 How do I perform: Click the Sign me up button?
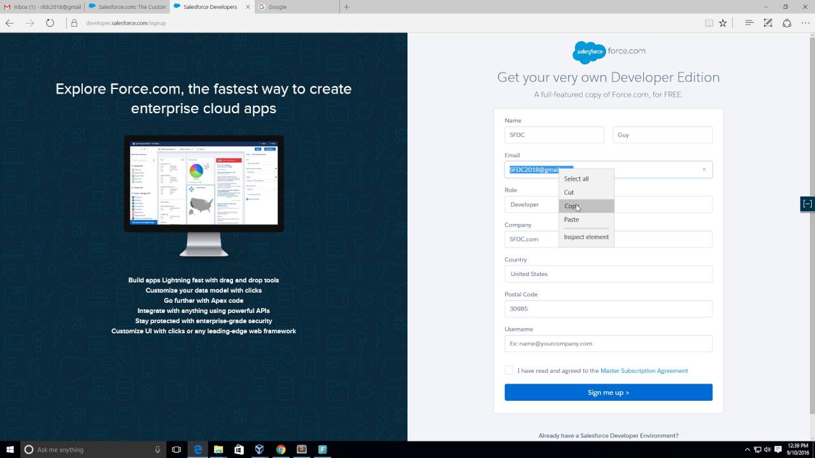click(608, 392)
